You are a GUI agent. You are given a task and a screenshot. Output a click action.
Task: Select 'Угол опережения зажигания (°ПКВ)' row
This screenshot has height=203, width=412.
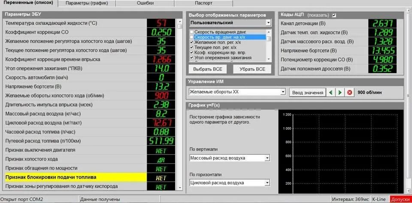(x=89, y=69)
